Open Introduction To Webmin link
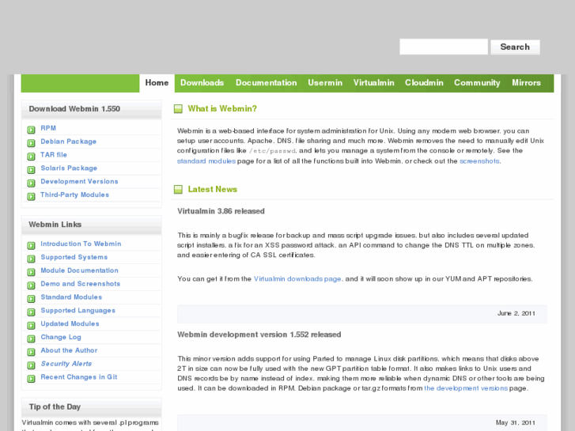 click(x=81, y=244)
